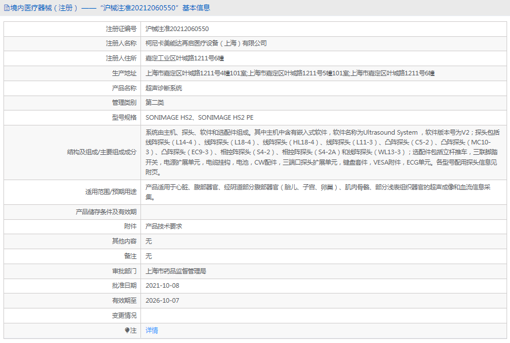Screen dimensions: 510x343
Task: Open the 详情 link in the 注 row
Action: 151,330
